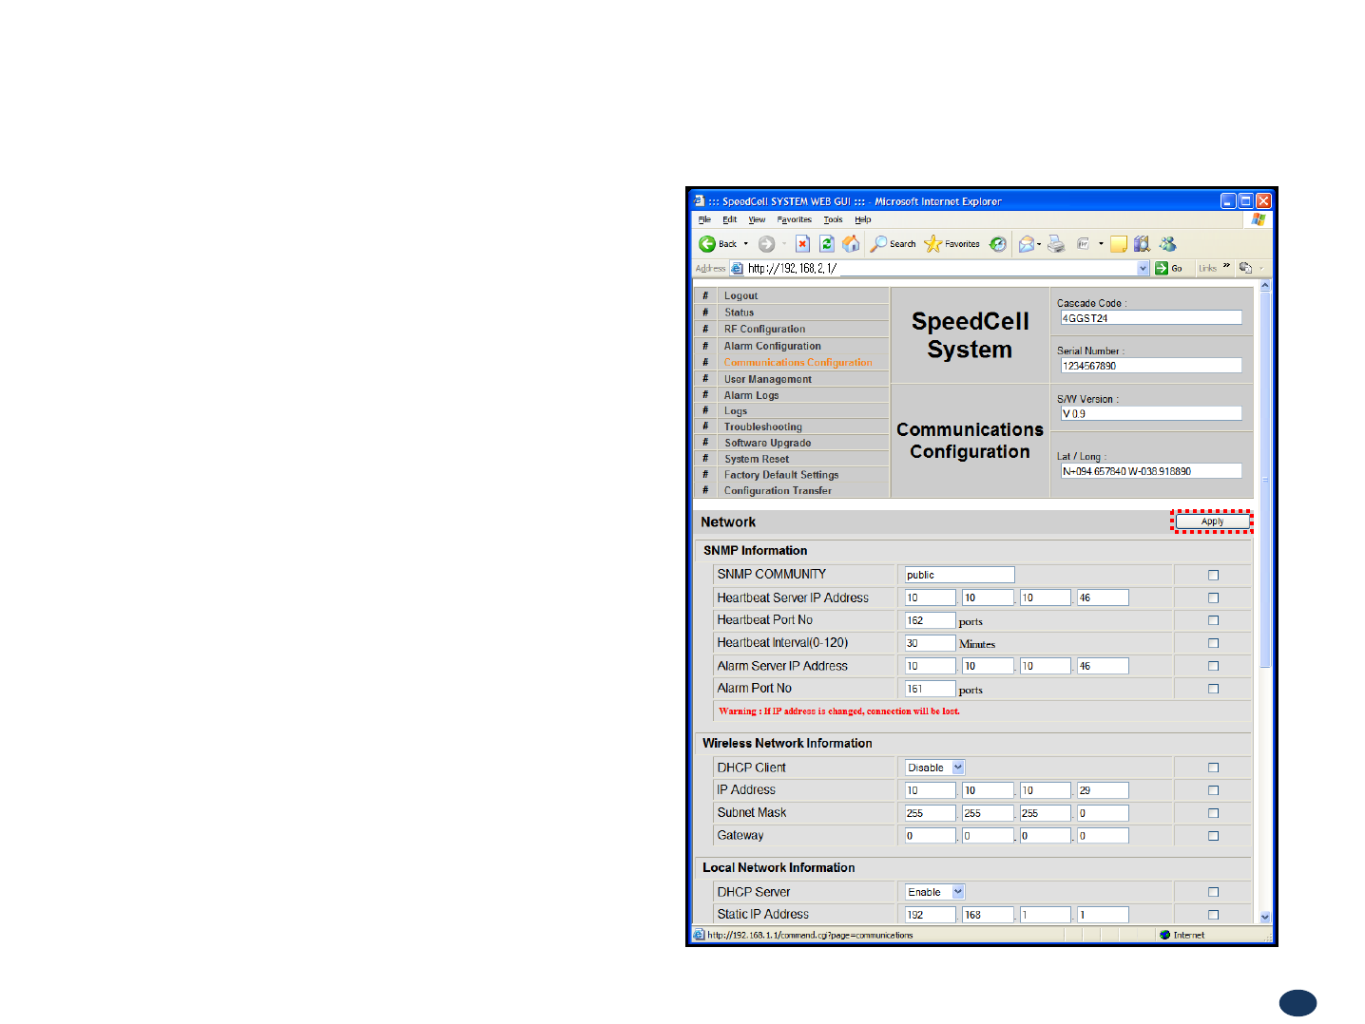1365x1024 pixels.
Task: Open the Troubleshooting page
Action: pos(762,427)
